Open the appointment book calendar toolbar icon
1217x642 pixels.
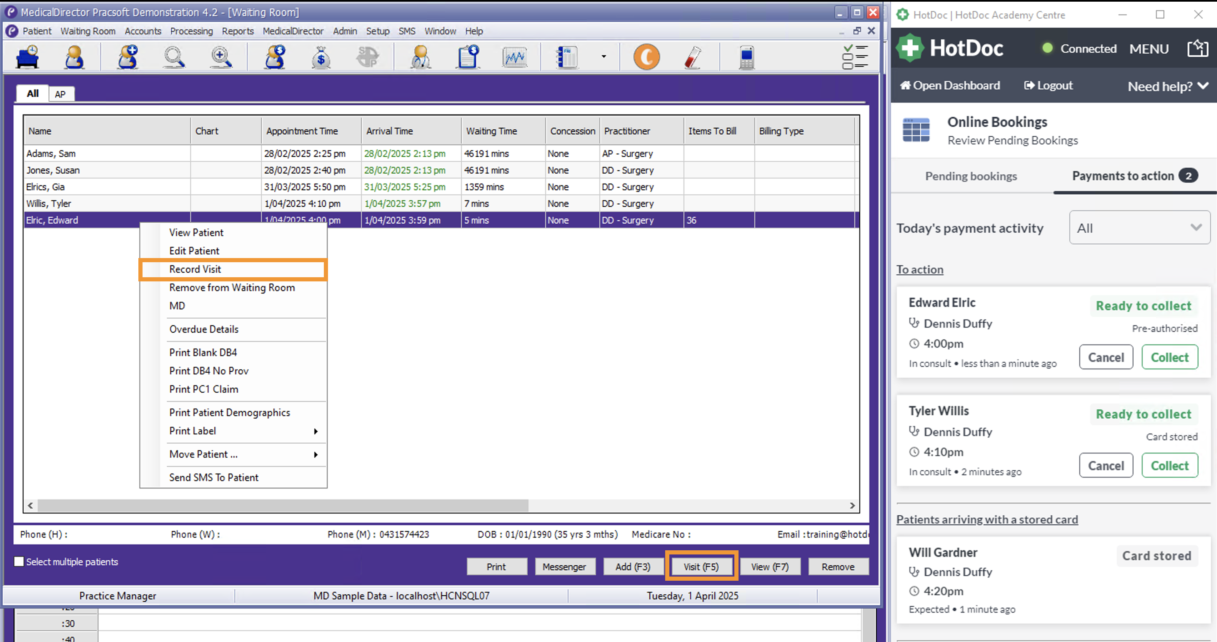coord(567,57)
